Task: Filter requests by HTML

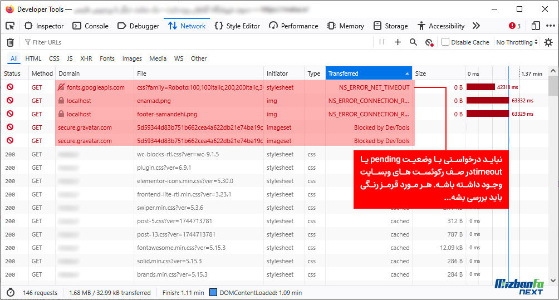Action: tap(33, 58)
